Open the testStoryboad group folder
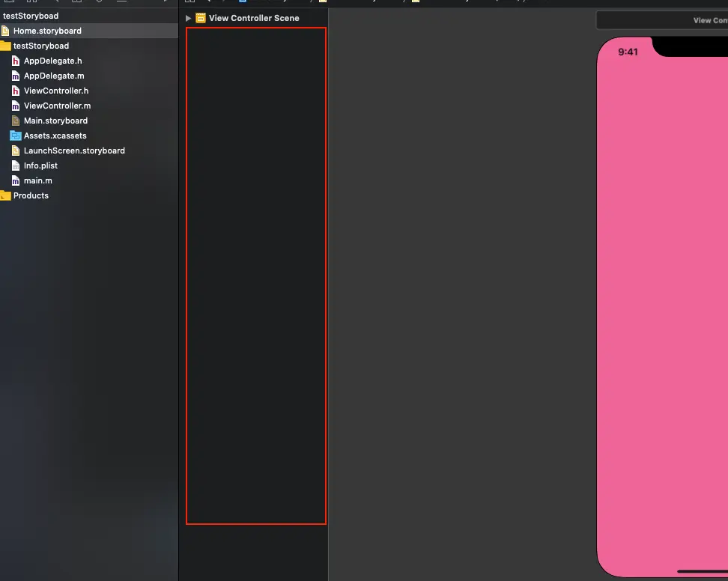Screen dimensions: 728x581 pos(41,46)
